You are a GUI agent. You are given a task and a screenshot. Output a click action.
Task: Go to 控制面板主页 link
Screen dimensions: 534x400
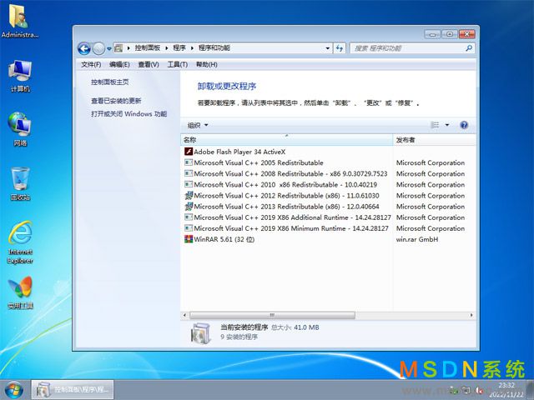click(x=109, y=82)
